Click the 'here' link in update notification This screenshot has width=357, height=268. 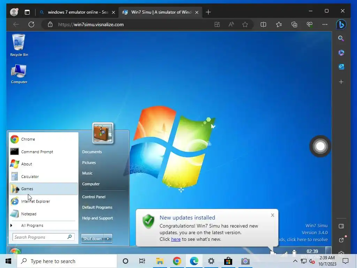(176, 239)
